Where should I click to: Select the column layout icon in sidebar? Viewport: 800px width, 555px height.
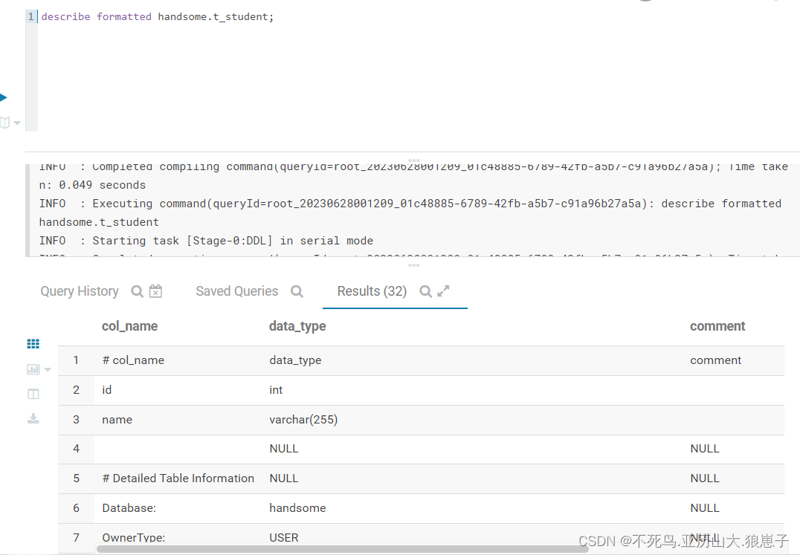coord(33,394)
